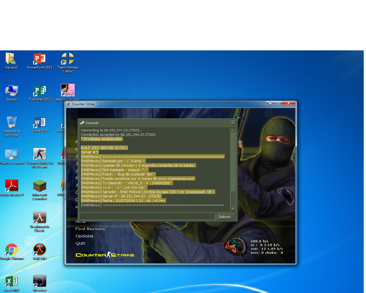Viewport: 366px width, 293px height.
Task: Click the console scrollbar down arrow
Action: [233, 209]
